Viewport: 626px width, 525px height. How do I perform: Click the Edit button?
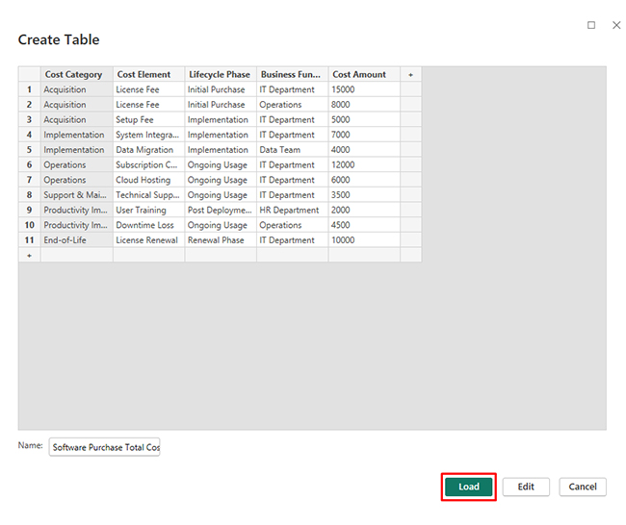tap(526, 487)
